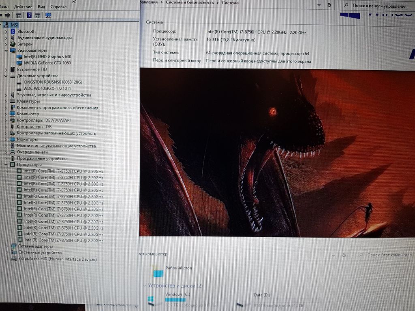Expand the Звуковые, игровые и видеоустройства node
415x311 pixels.
6,95
